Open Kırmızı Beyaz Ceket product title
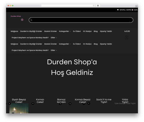144x122 pixels. (83, 101)
